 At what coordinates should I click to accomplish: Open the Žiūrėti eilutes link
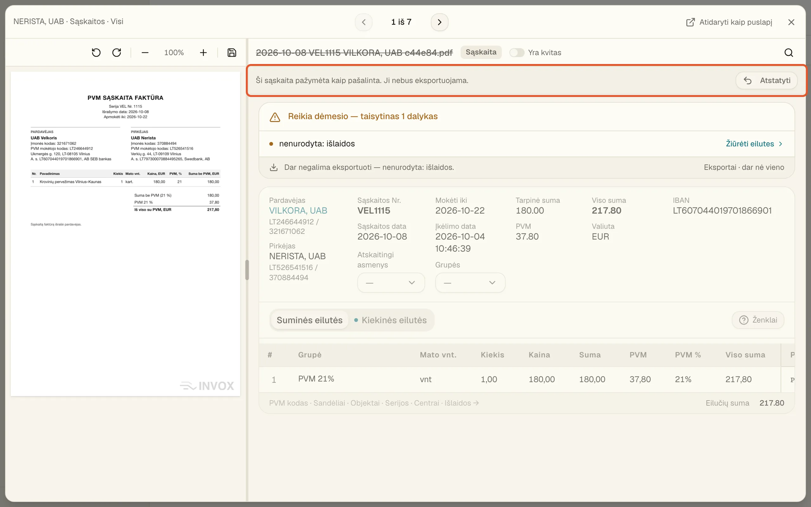pos(754,144)
